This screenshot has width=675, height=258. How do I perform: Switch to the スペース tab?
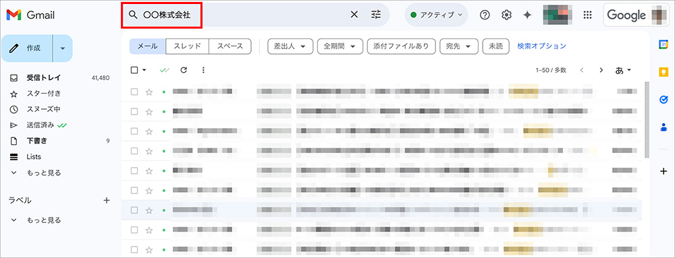pyautogui.click(x=230, y=46)
